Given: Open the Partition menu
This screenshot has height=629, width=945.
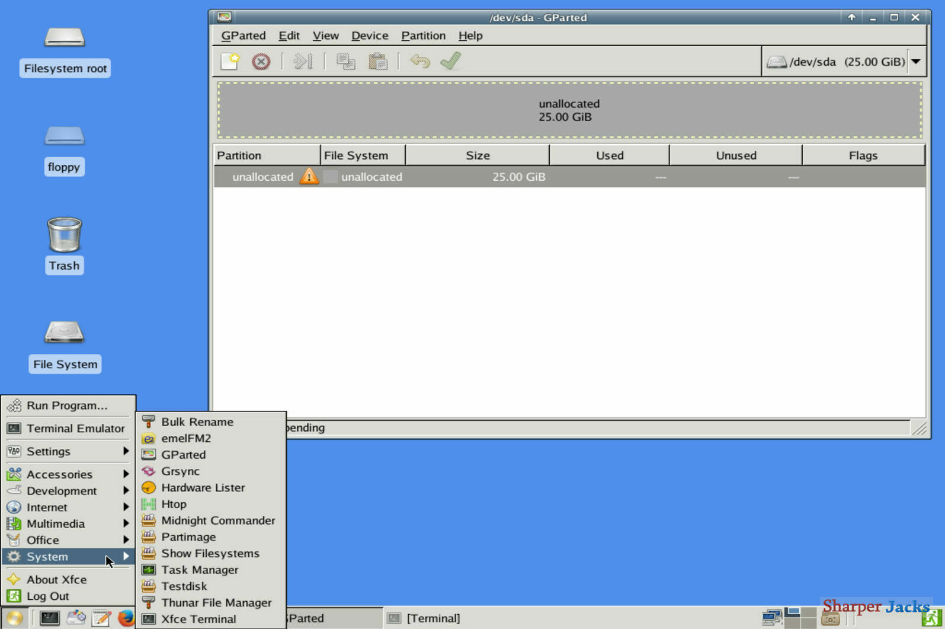Looking at the screenshot, I should click(424, 36).
